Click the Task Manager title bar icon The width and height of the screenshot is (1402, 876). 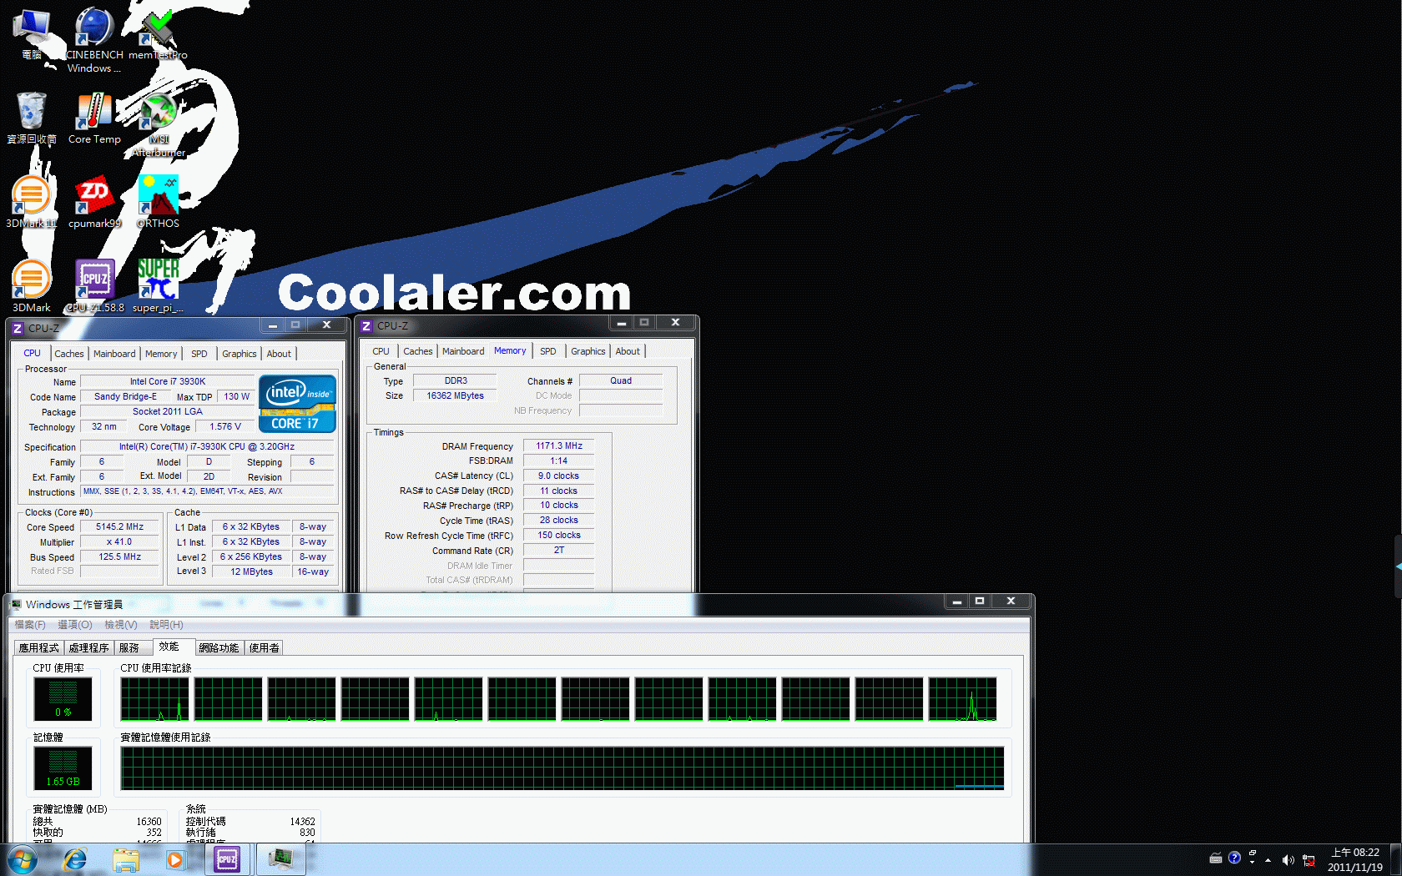[x=16, y=604]
